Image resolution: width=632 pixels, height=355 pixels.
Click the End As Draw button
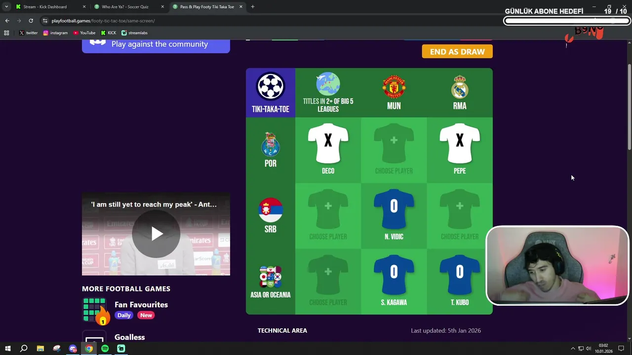(457, 51)
